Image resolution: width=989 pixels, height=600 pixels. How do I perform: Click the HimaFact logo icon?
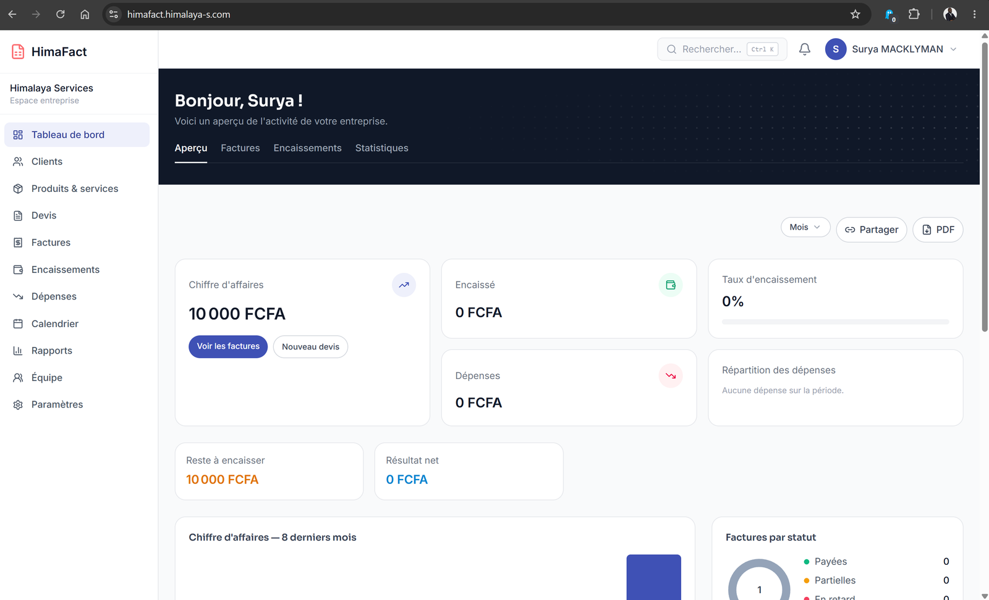click(18, 52)
